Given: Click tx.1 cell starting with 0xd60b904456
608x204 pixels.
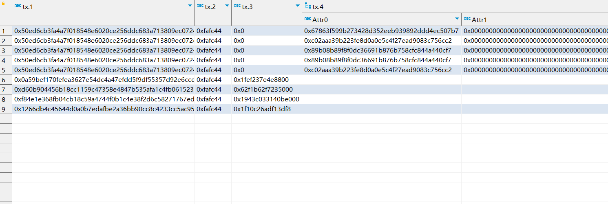Looking at the screenshot, I should (104, 90).
